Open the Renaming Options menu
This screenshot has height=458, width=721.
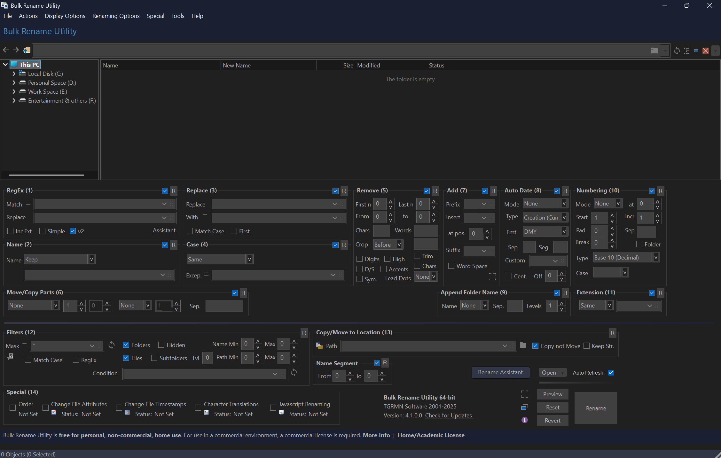[116, 16]
